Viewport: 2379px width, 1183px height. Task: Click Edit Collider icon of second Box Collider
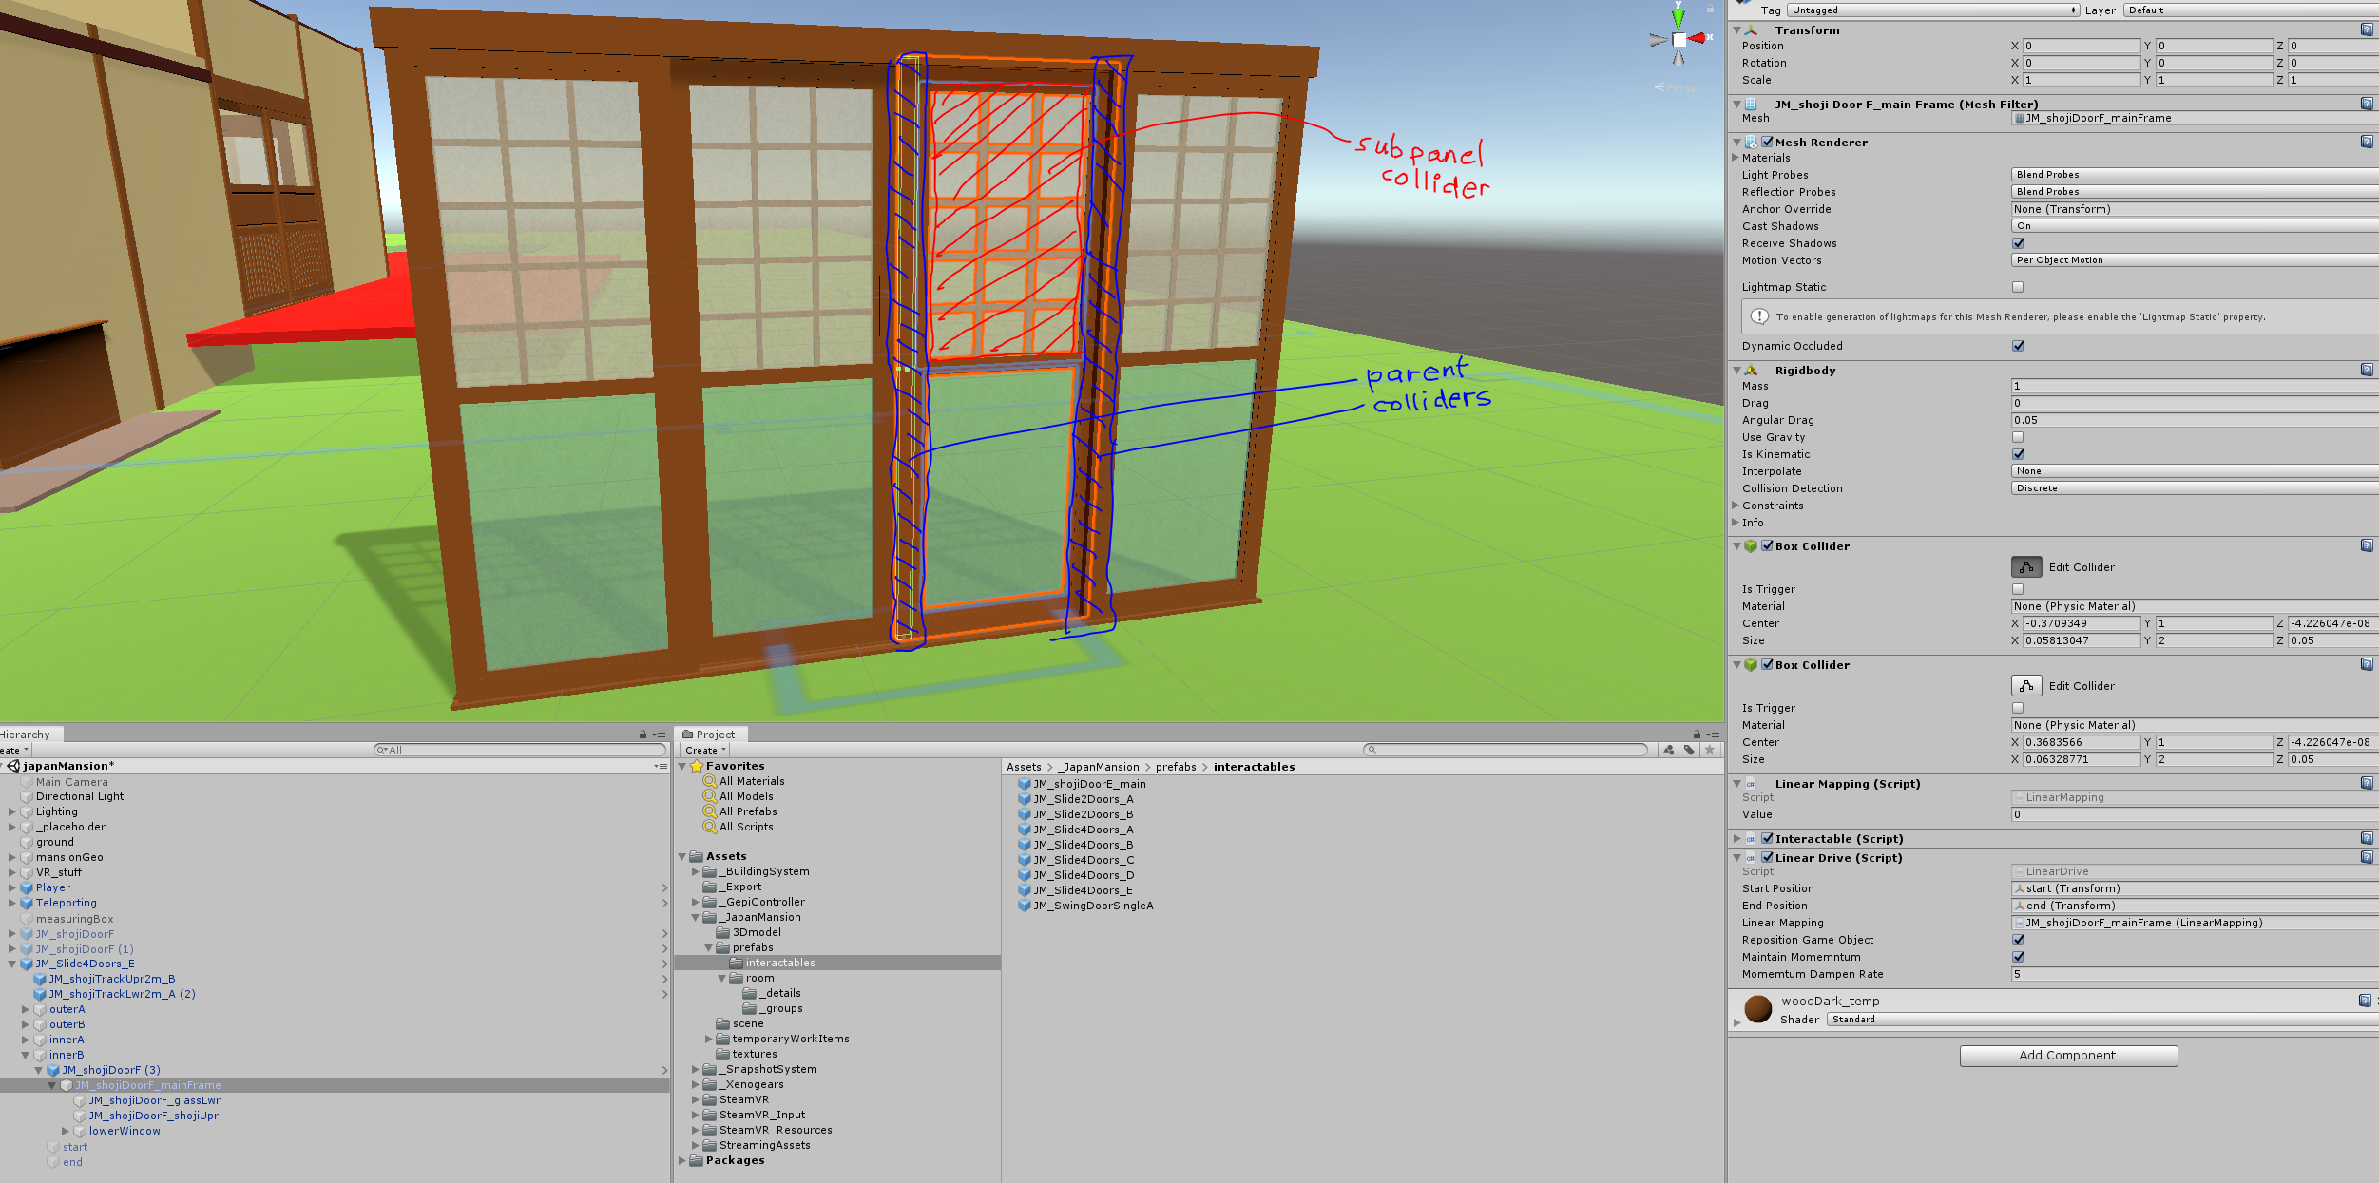[x=2025, y=686]
